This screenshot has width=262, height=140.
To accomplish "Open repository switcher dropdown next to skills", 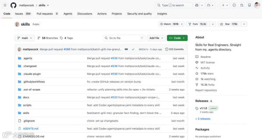I will pyautogui.click(x=48, y=5).
